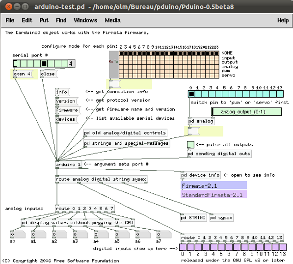Click the 'open 4' message box

tap(23, 74)
